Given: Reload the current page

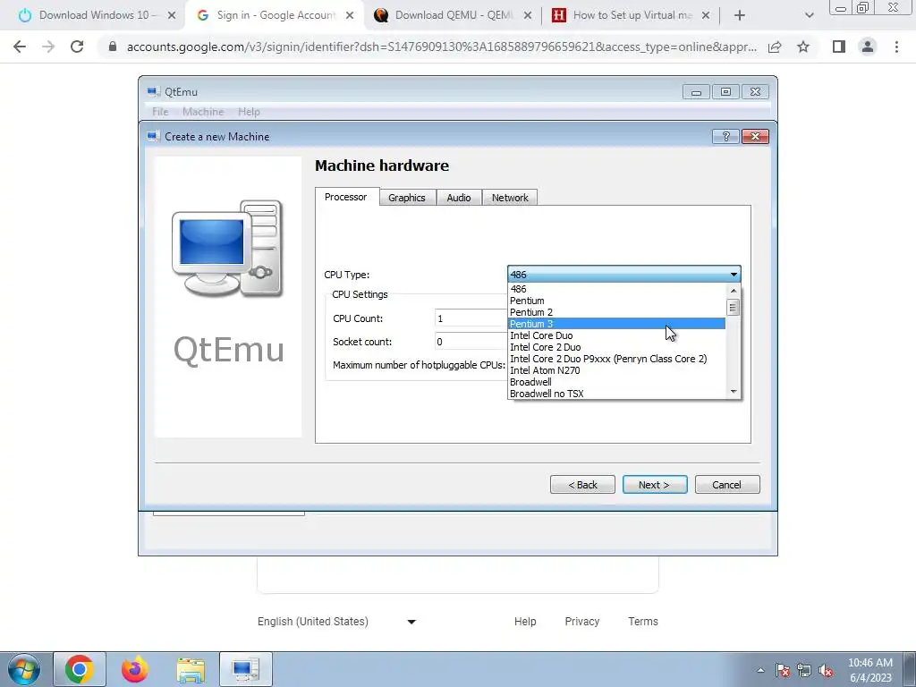Looking at the screenshot, I should pos(77,47).
